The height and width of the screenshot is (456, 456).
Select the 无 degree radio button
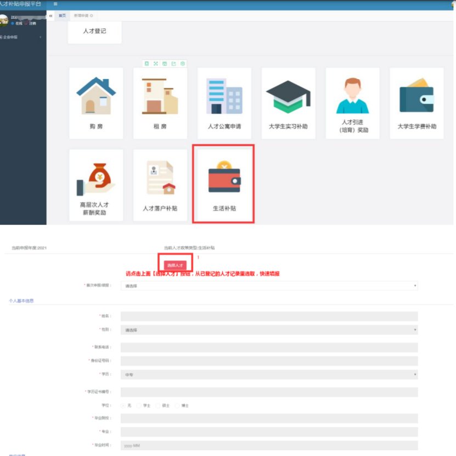tap(123, 405)
